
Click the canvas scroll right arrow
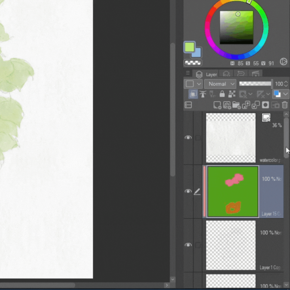click(166, 285)
